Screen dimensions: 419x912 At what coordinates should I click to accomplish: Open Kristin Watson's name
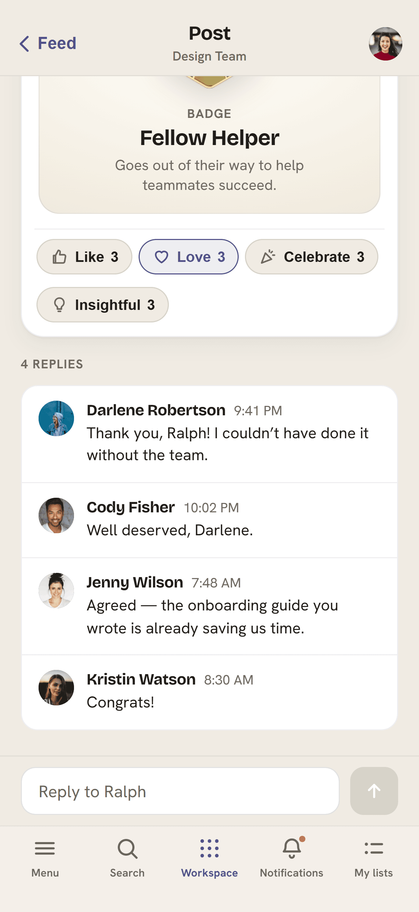point(141,679)
